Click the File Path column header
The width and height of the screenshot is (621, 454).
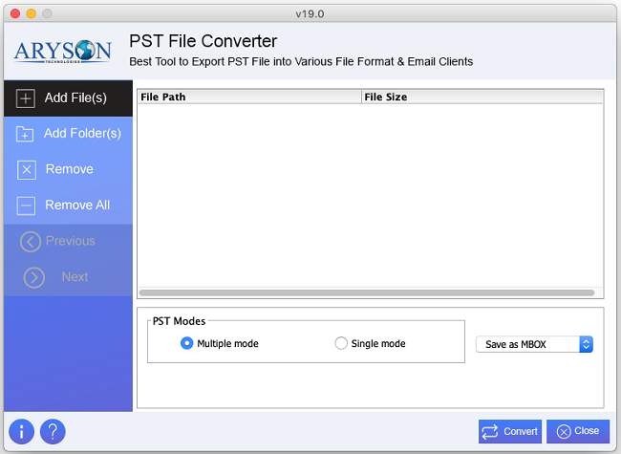249,97
